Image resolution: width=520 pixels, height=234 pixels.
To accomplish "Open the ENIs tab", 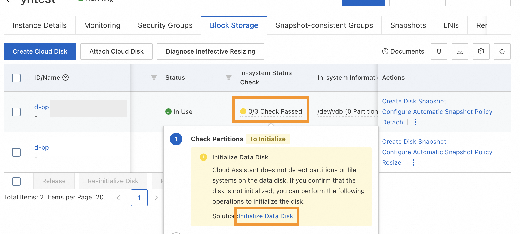I will 451,25.
